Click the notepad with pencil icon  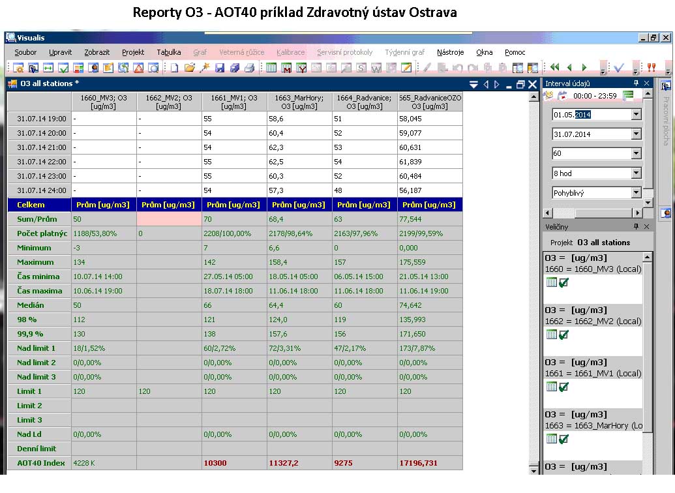click(406, 68)
